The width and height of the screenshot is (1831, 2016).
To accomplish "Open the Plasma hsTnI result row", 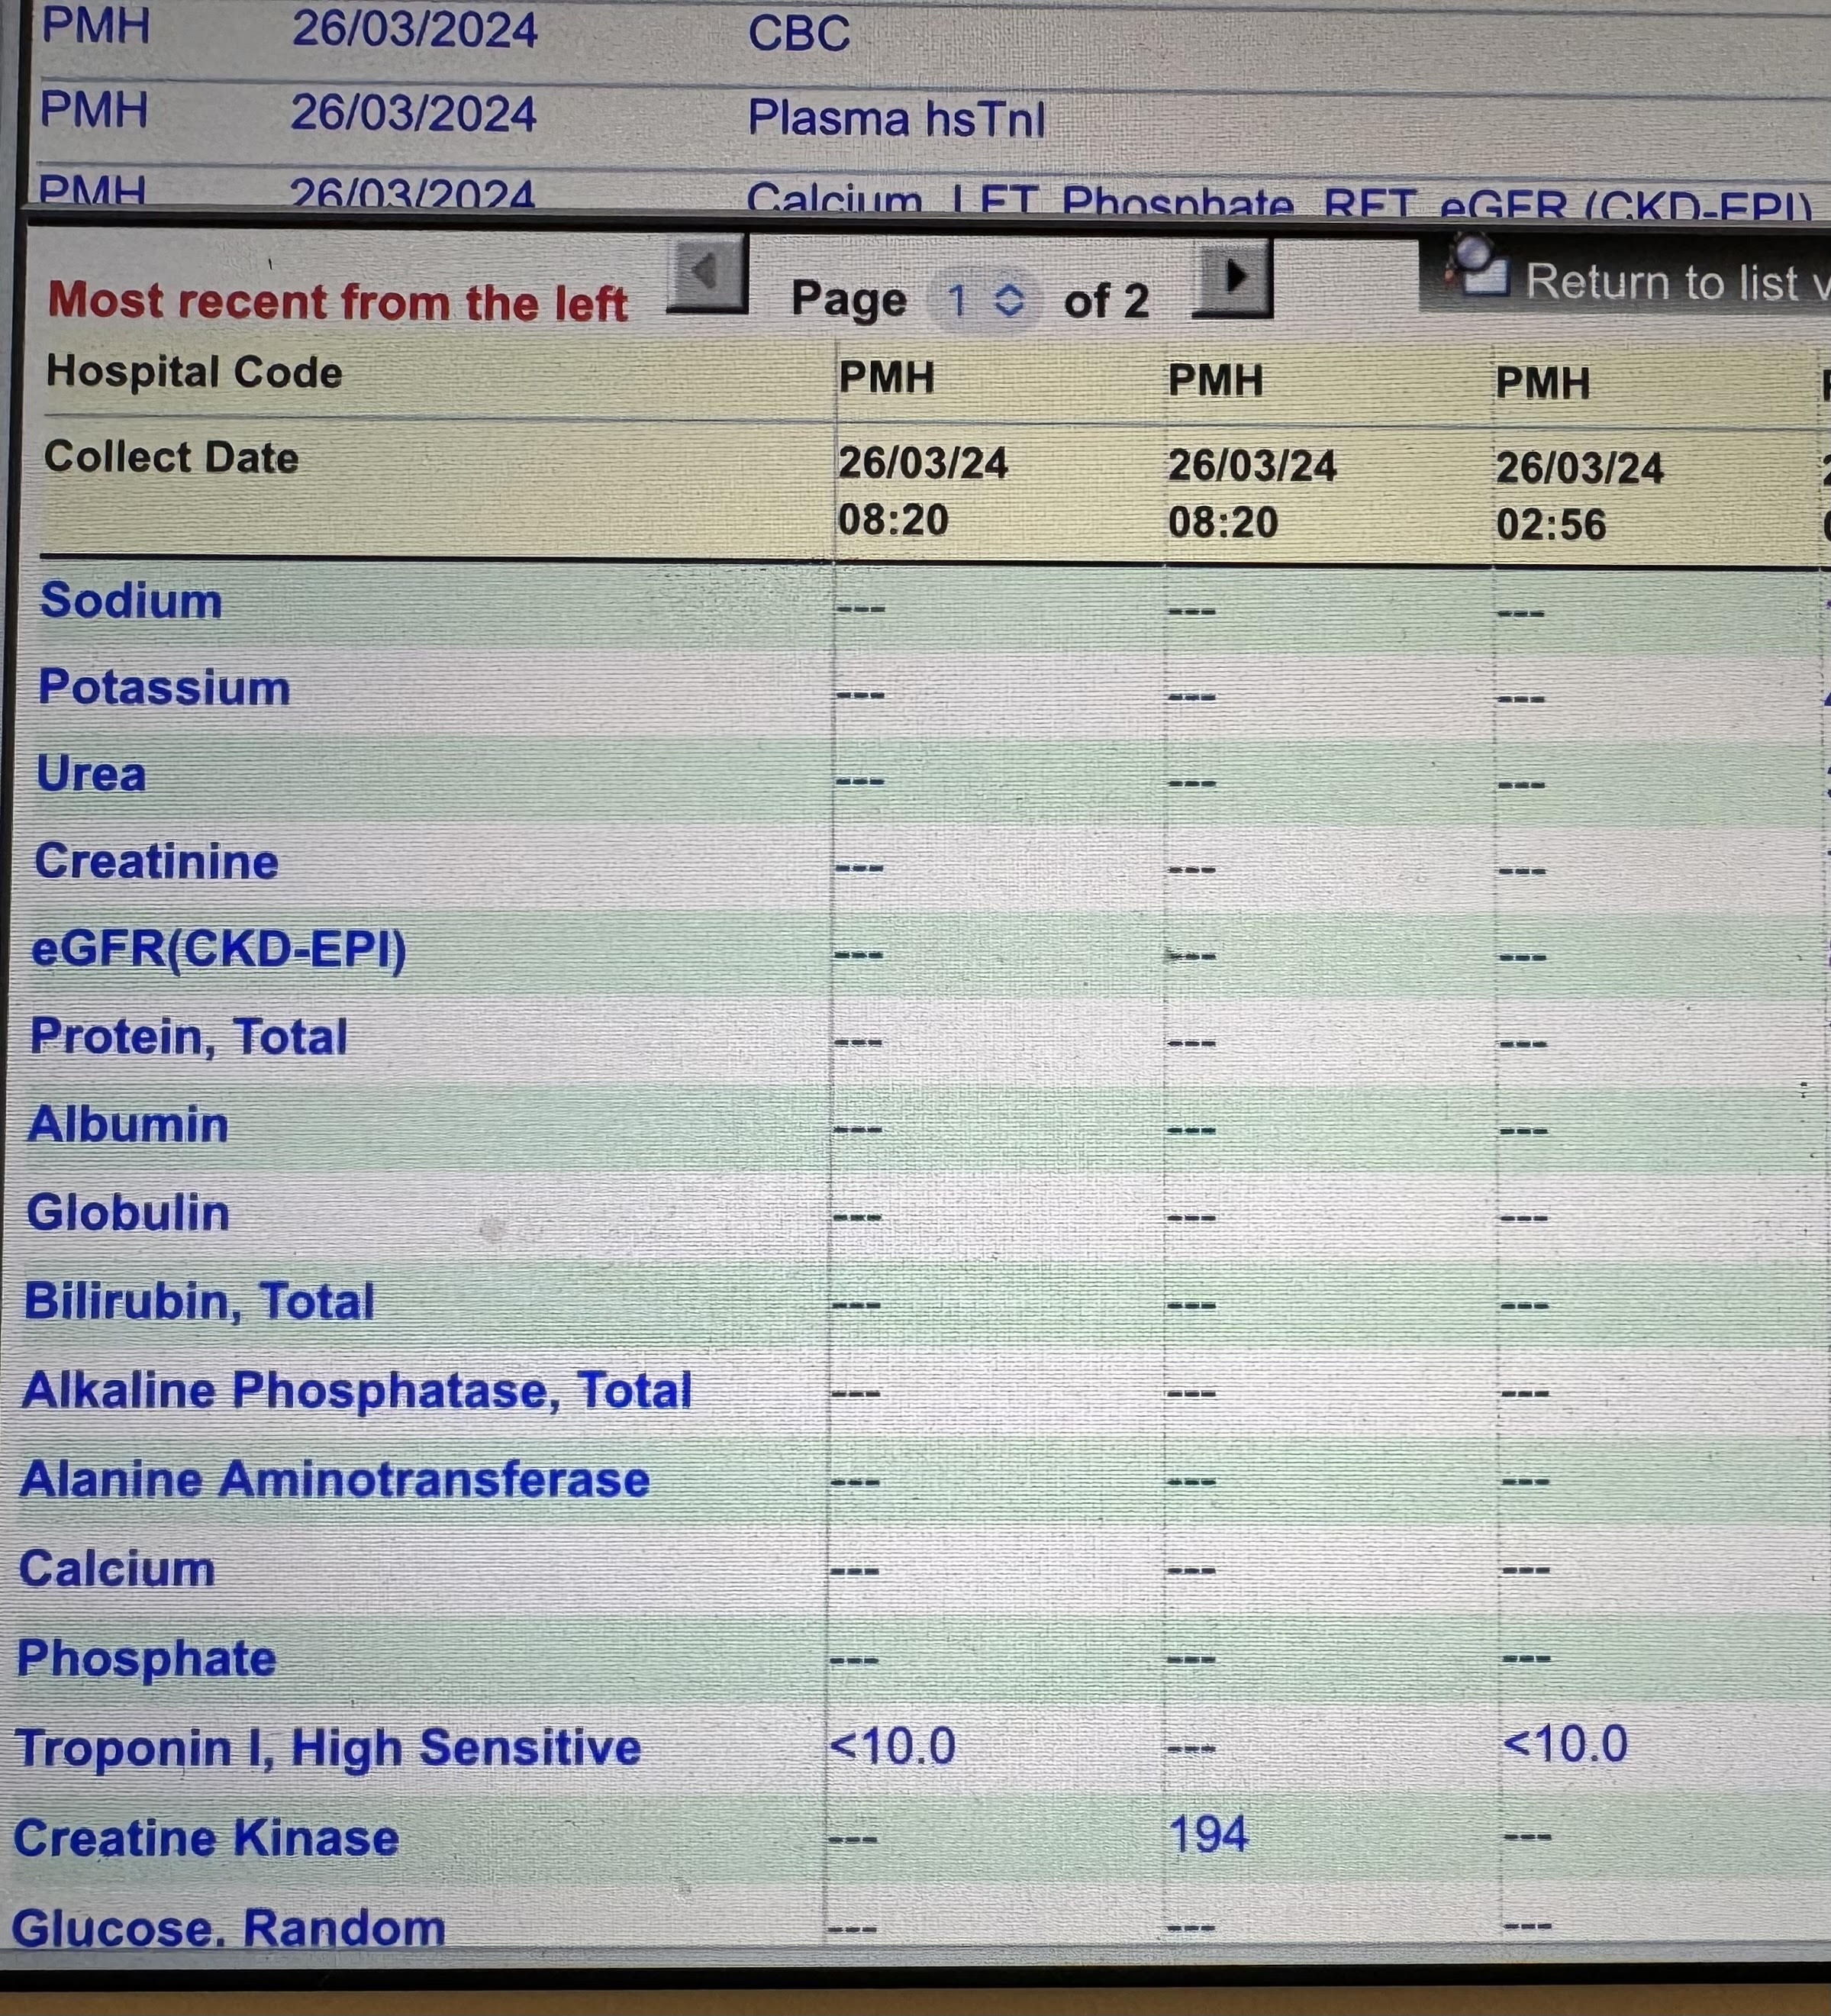I will [895, 119].
